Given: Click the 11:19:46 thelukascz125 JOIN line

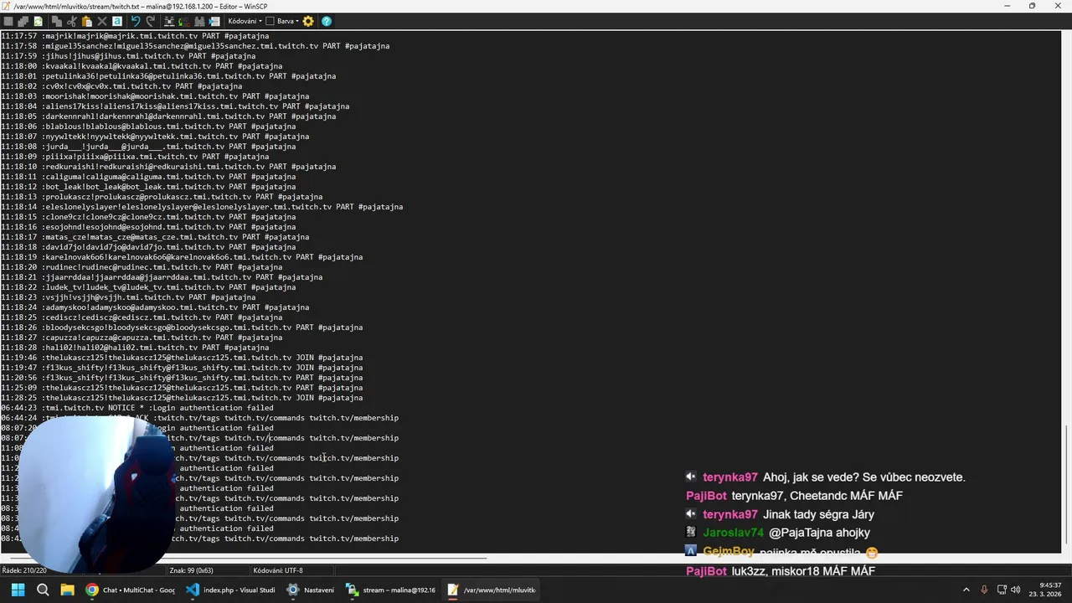Looking at the screenshot, I should (182, 358).
